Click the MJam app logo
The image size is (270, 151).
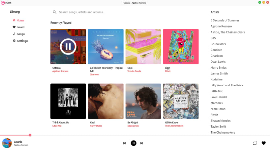tap(3, 3)
